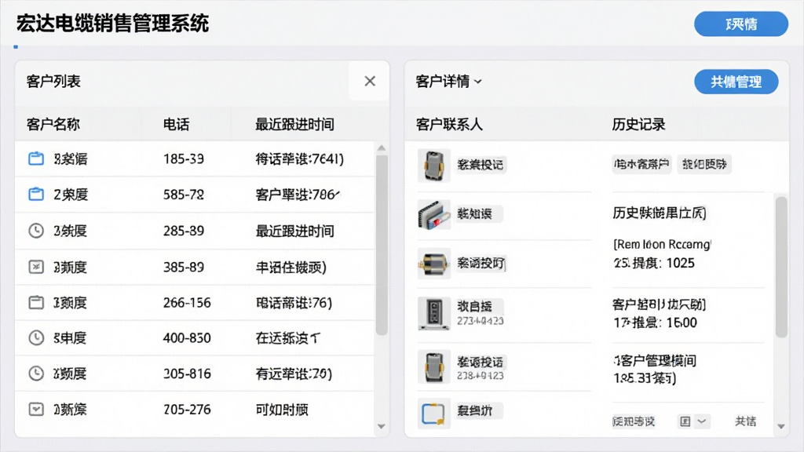Click the second tag under 历史记录
This screenshot has height=452, width=804.
[x=704, y=164]
